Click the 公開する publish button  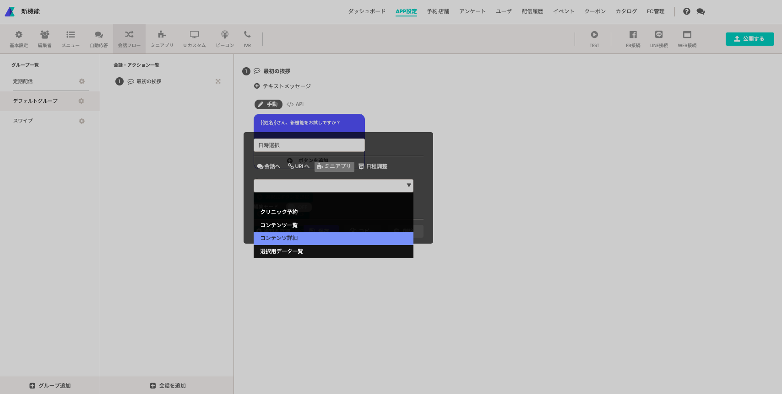pyautogui.click(x=749, y=39)
